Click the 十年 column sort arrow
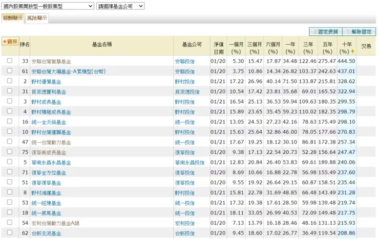The width and height of the screenshot is (379, 239). click(352, 52)
